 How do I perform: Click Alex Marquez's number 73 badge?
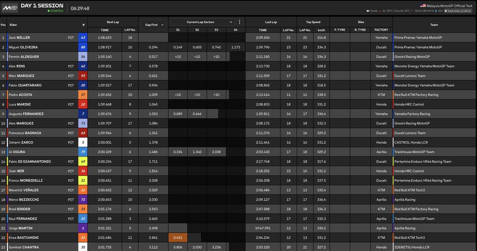[83, 123]
